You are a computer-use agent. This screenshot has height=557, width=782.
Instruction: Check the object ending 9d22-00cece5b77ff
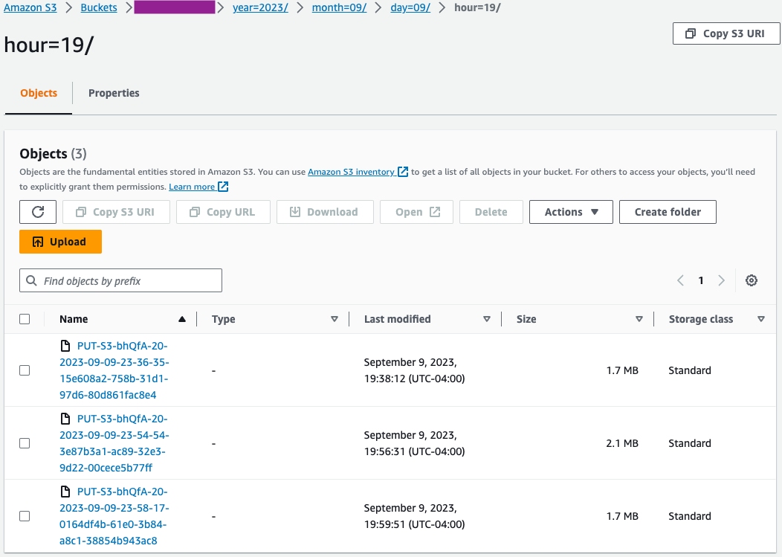(x=25, y=443)
